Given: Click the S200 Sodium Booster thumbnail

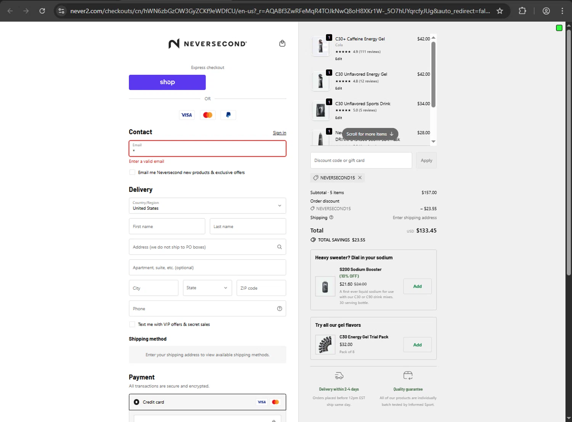Looking at the screenshot, I should click(325, 286).
